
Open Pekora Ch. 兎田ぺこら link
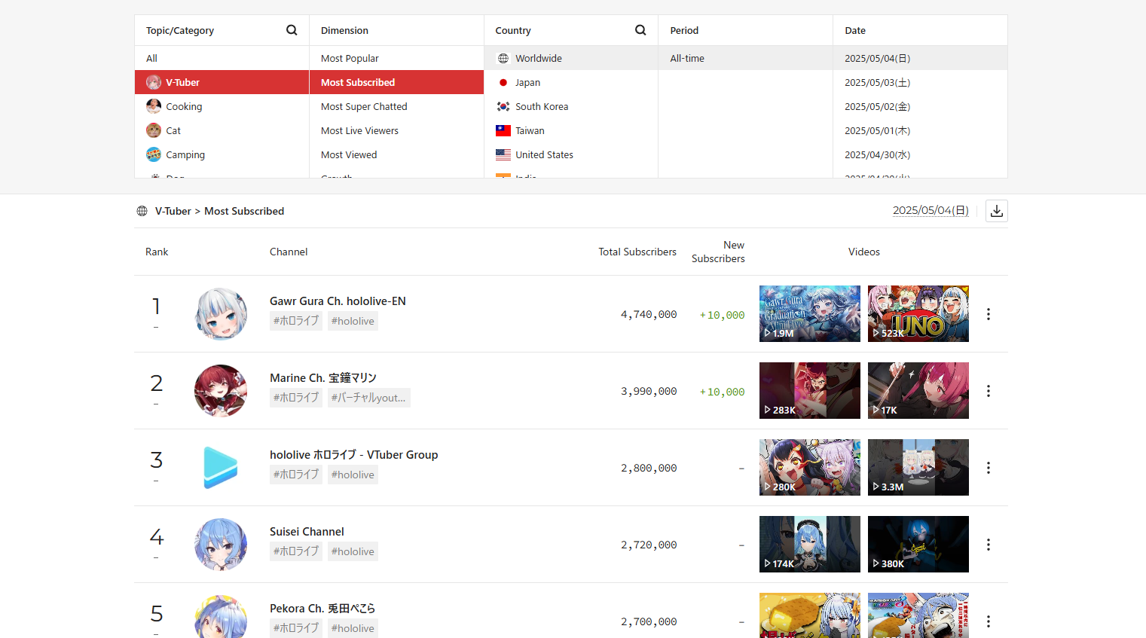[322, 608]
